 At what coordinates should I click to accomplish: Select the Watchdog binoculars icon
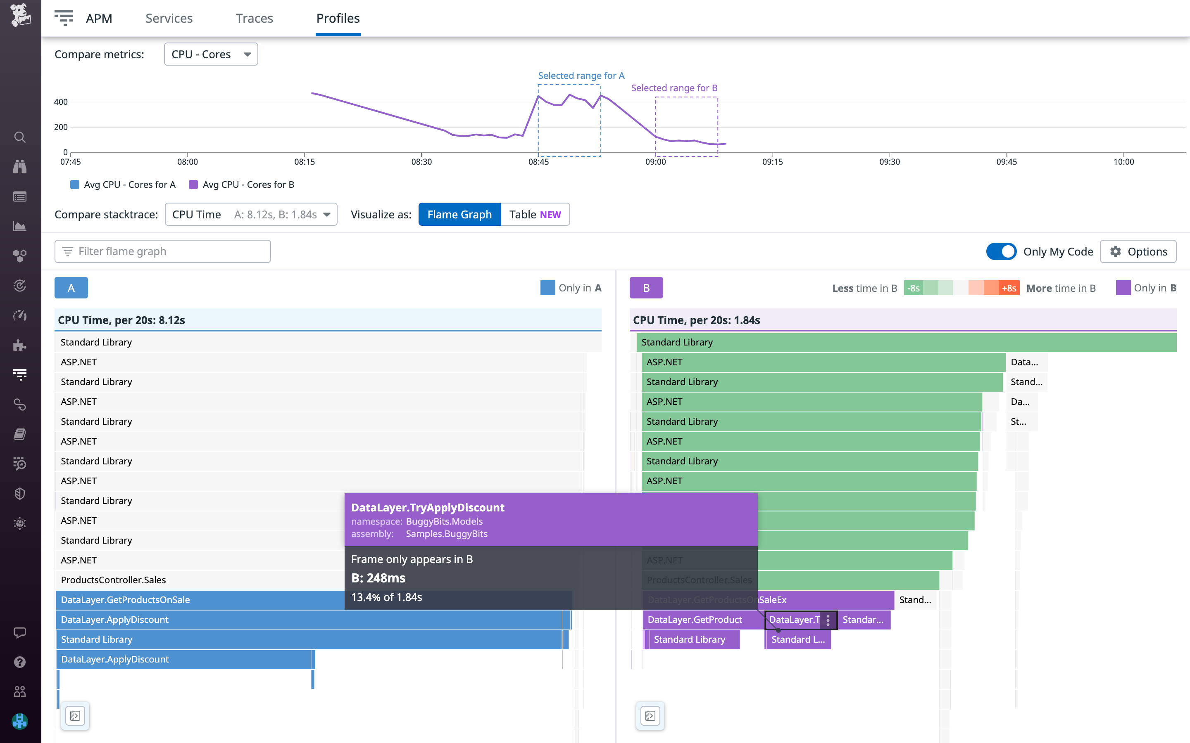[20, 167]
